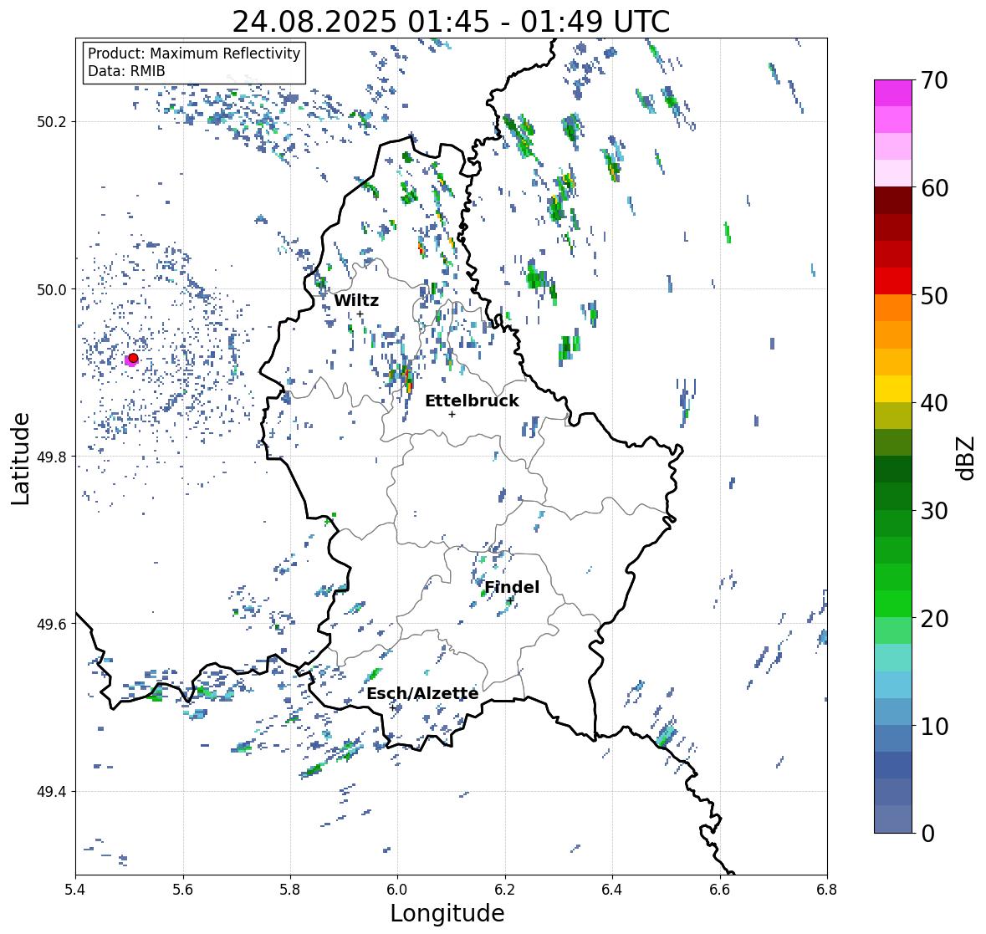This screenshot has width=986, height=934.
Task: Click the 6.0 longitude tick label
Action: coord(397,889)
